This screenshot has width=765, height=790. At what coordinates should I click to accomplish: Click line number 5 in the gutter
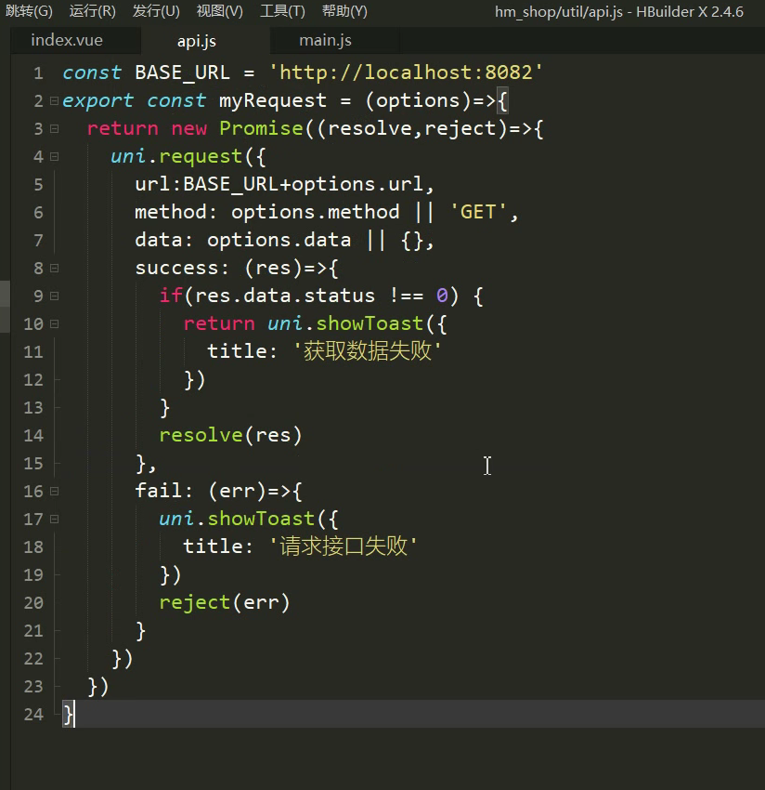pyautogui.click(x=37, y=184)
